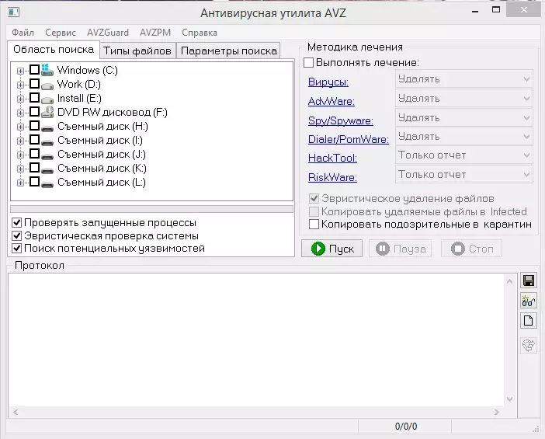The height and width of the screenshot is (439, 545).
Task: Click the Spy/Spyware link
Action: click(x=341, y=120)
